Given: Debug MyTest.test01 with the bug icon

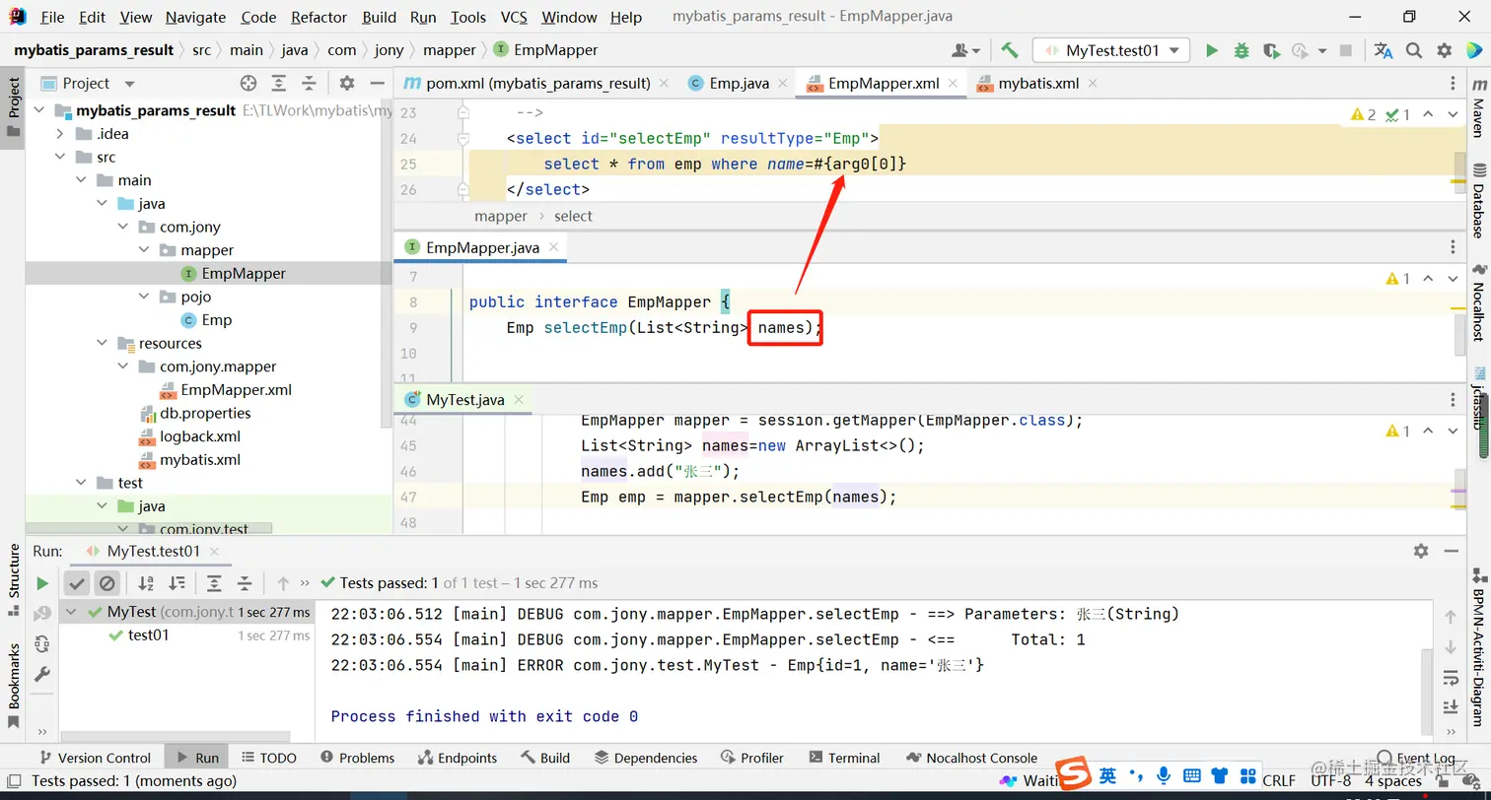Looking at the screenshot, I should 1242,50.
